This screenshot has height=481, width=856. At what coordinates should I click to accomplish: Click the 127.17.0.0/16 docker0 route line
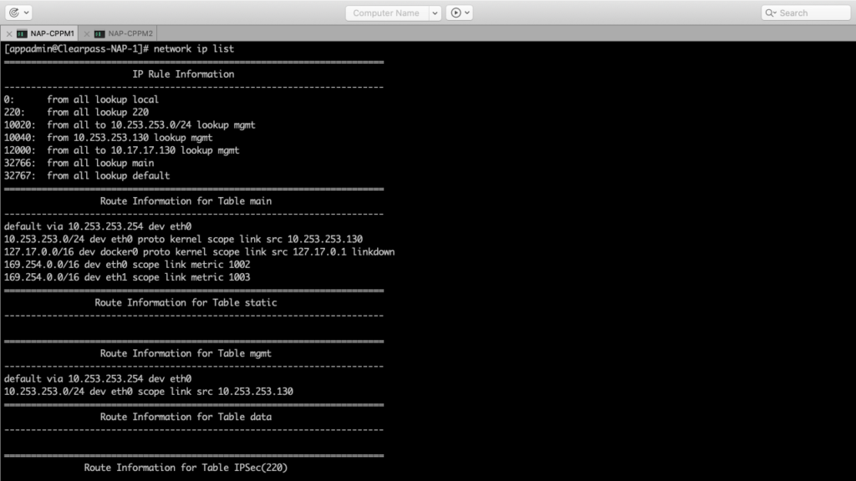[199, 252]
